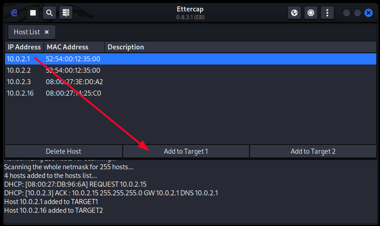
Task: Open the MITM menu globe icon
Action: pos(294,13)
